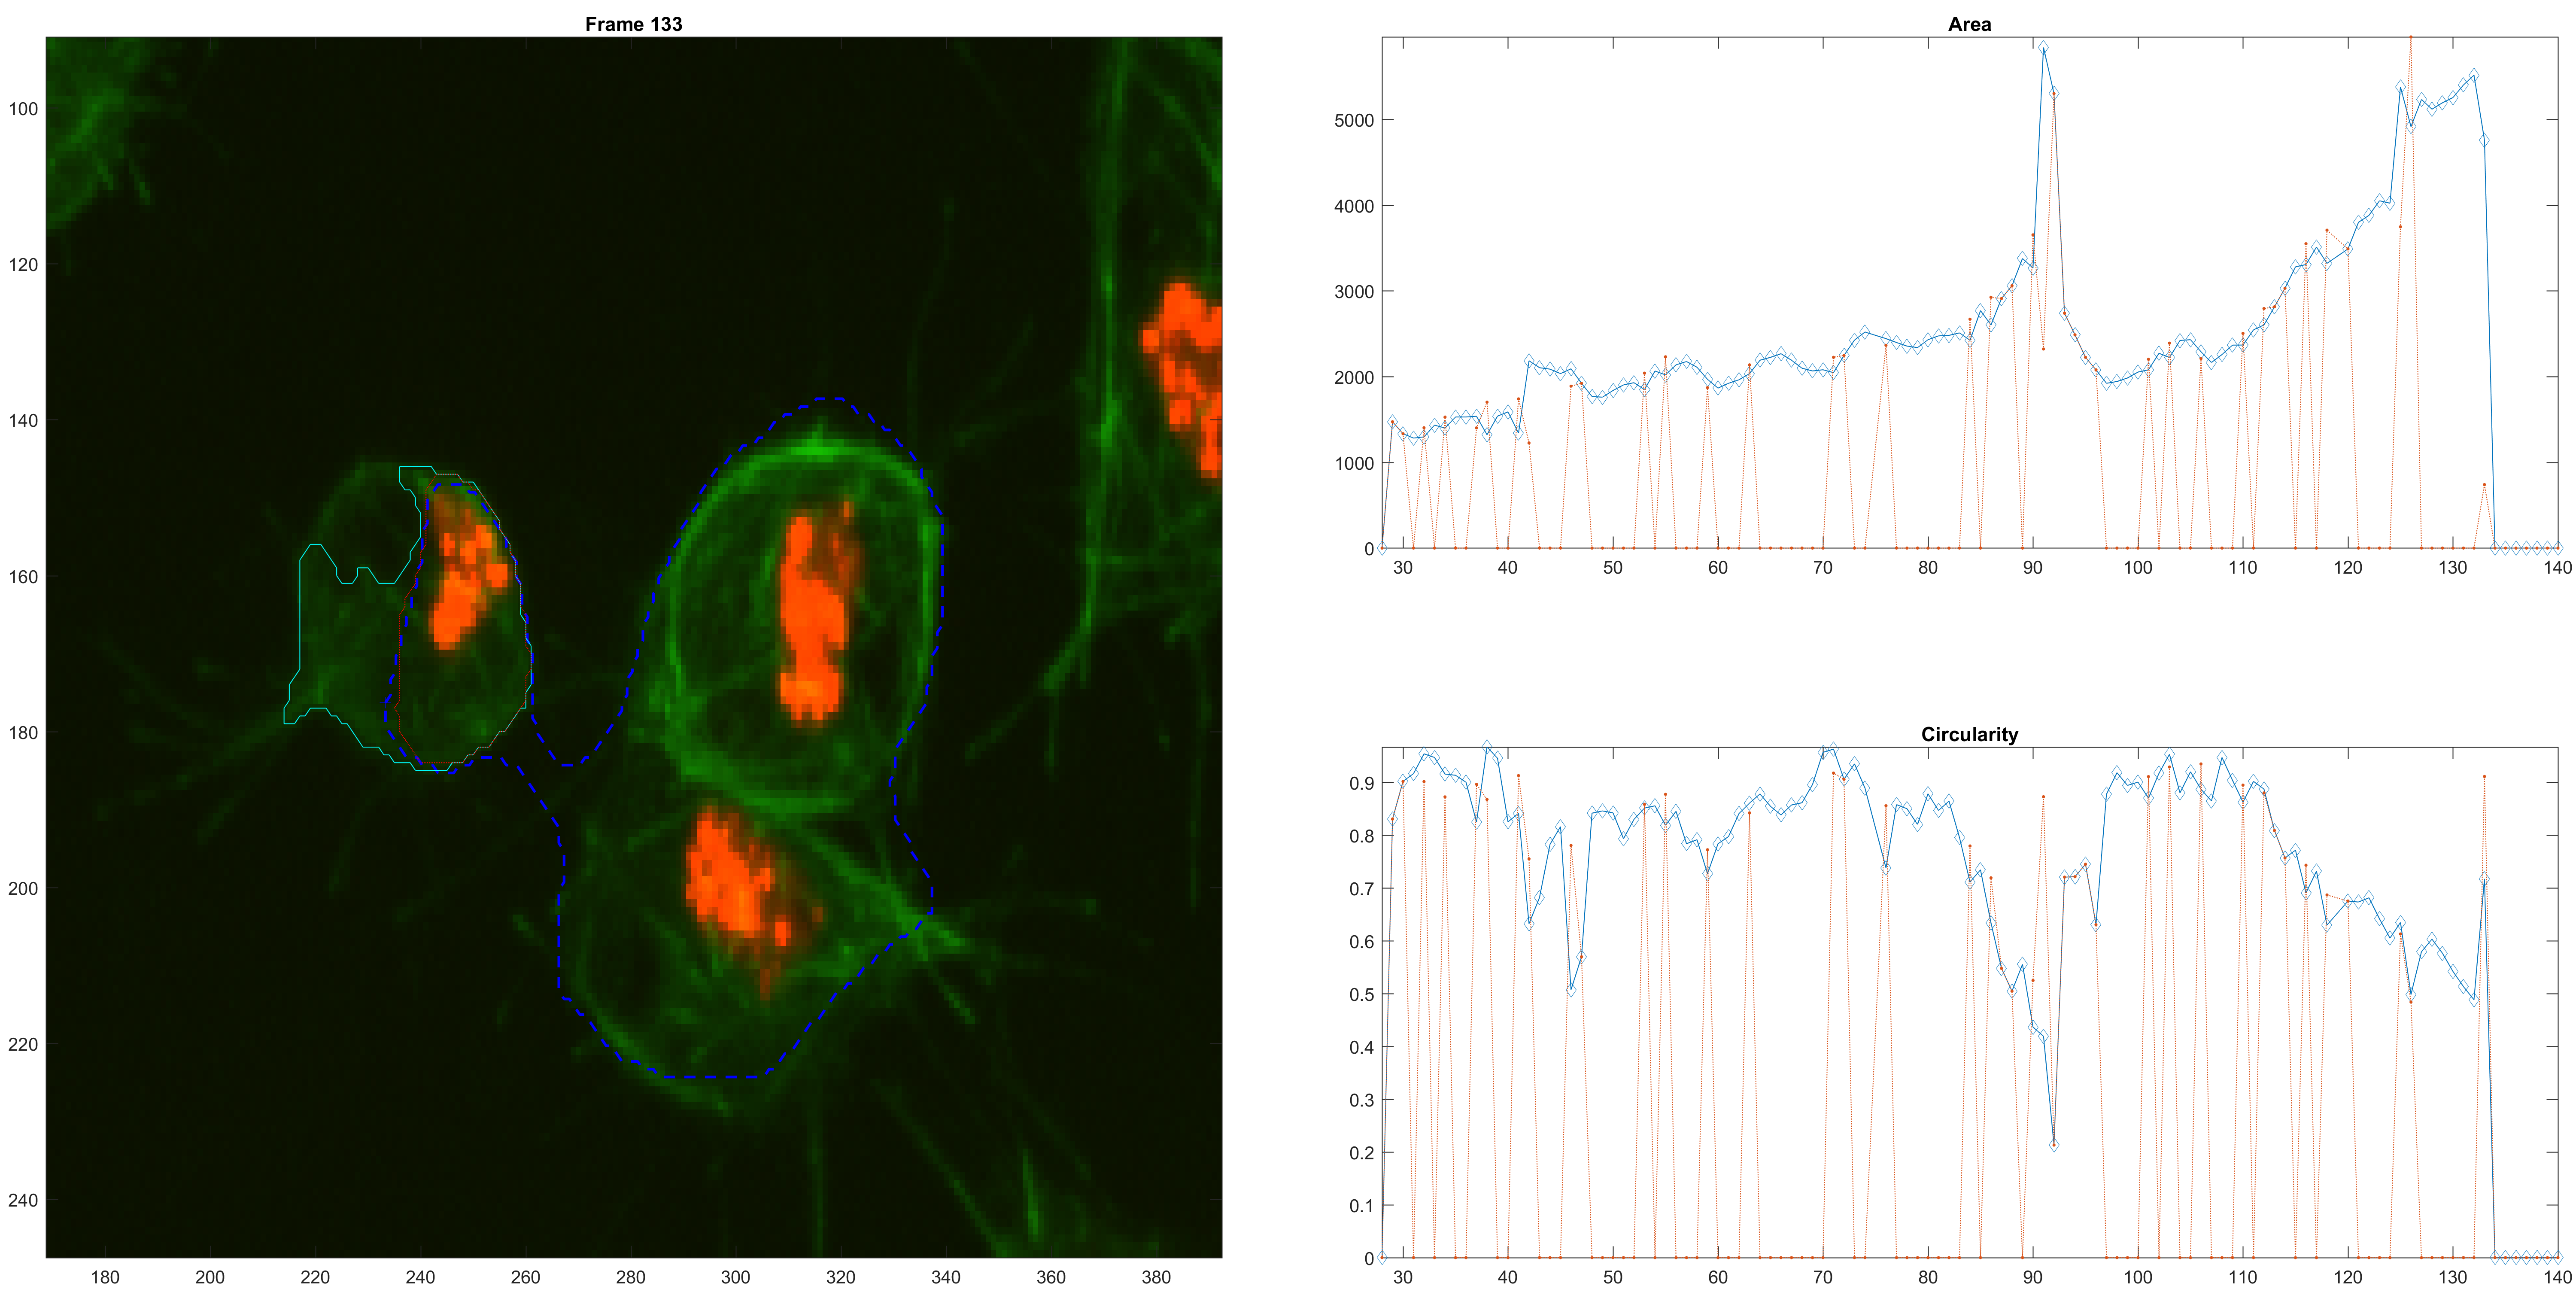Click the 50 tick on Area x-axis
Screen dimensions: 2576x1292
point(1613,568)
